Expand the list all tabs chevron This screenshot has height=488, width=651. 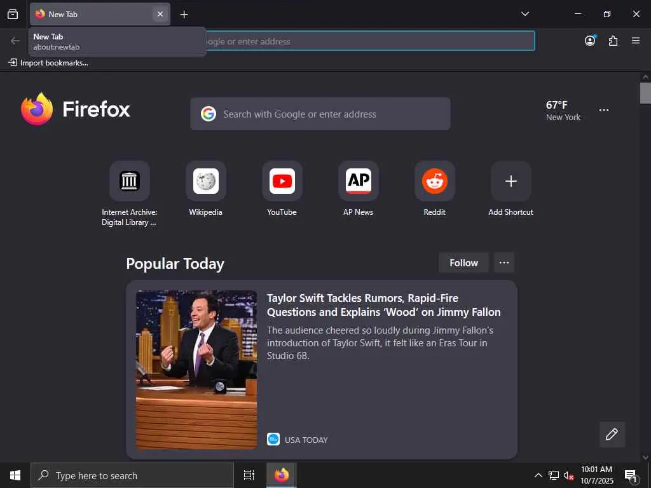[524, 14]
